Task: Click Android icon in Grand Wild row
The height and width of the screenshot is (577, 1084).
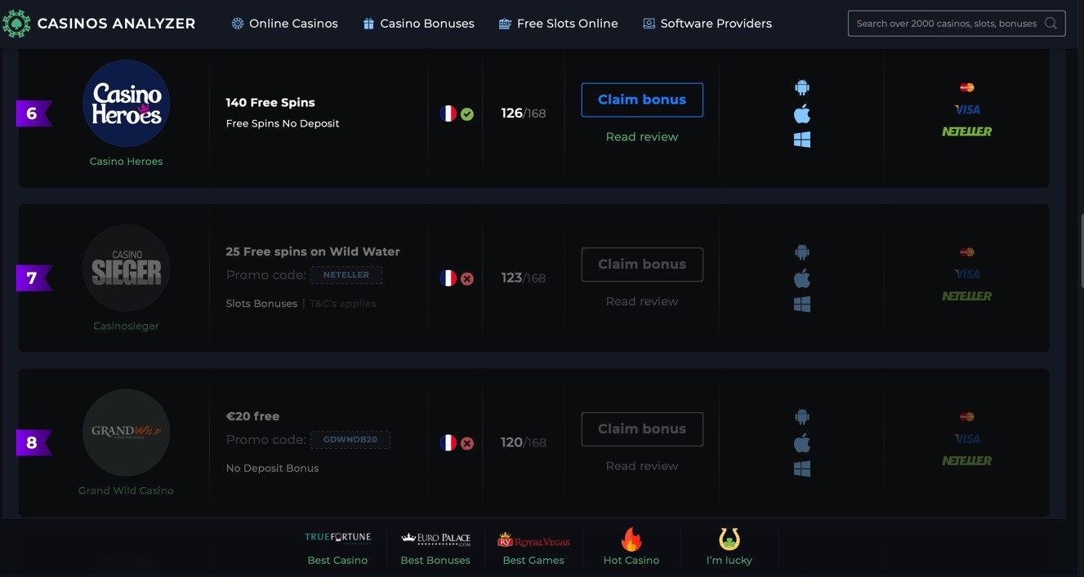Action: [802, 417]
